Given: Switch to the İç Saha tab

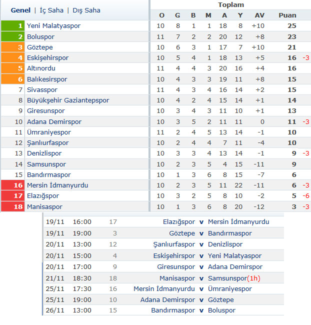Looking at the screenshot, I should pyautogui.click(x=51, y=10).
